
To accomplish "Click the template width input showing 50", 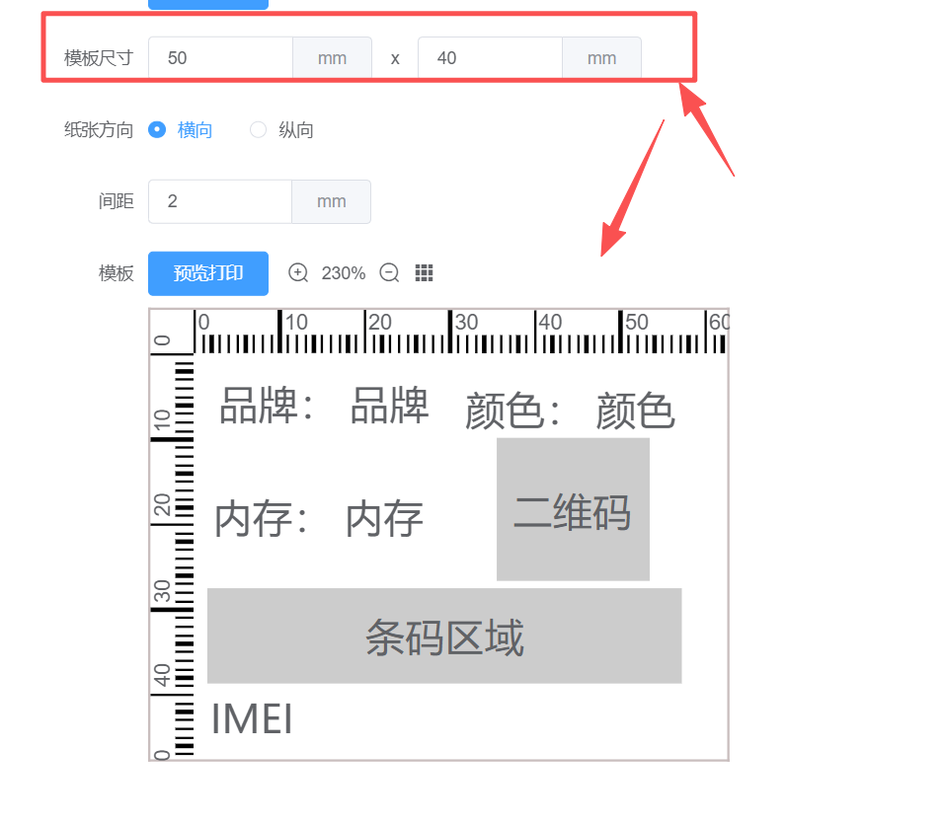I will coord(220,58).
